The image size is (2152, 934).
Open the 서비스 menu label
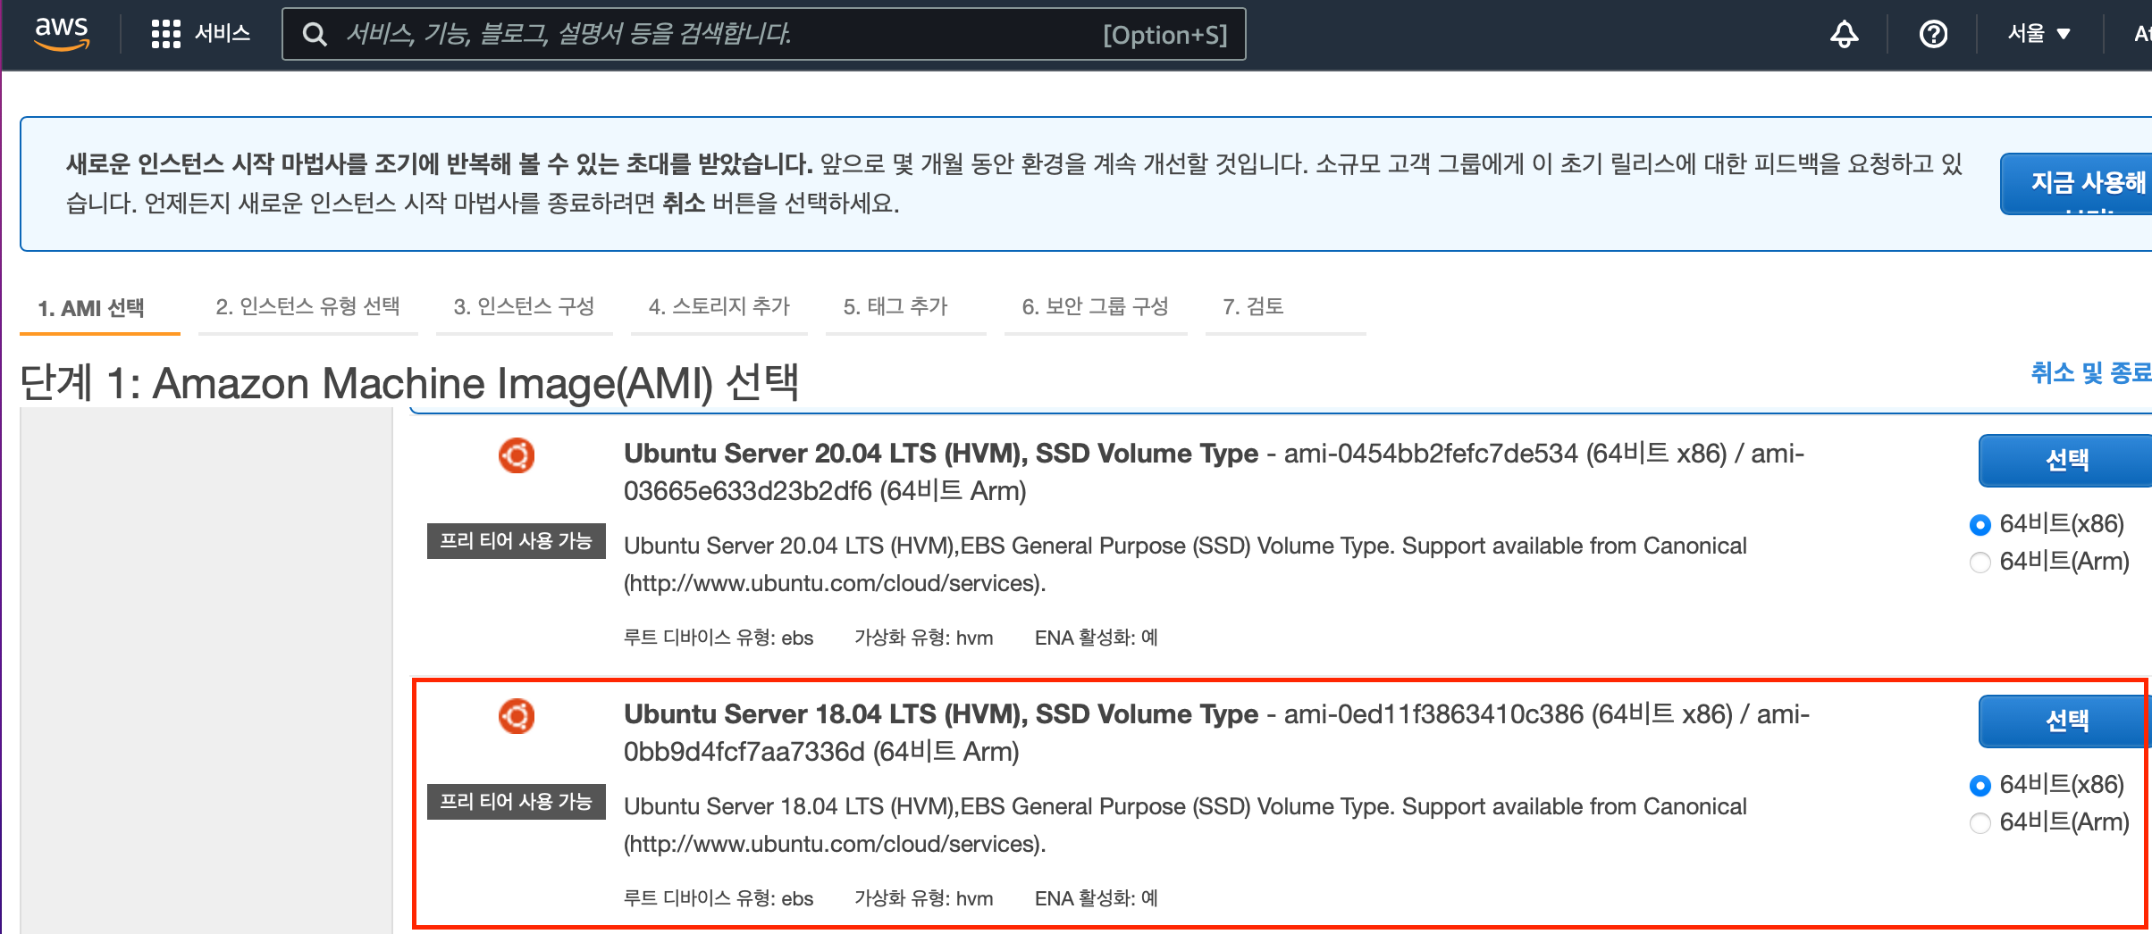coord(223,34)
